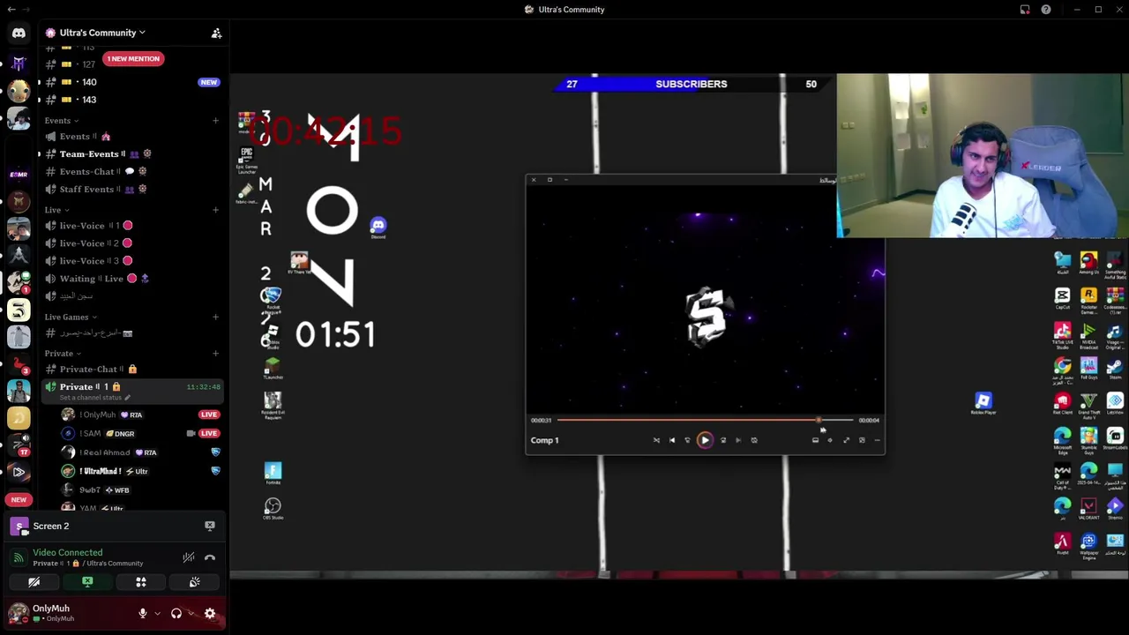Play the Comp 1 video

705,440
